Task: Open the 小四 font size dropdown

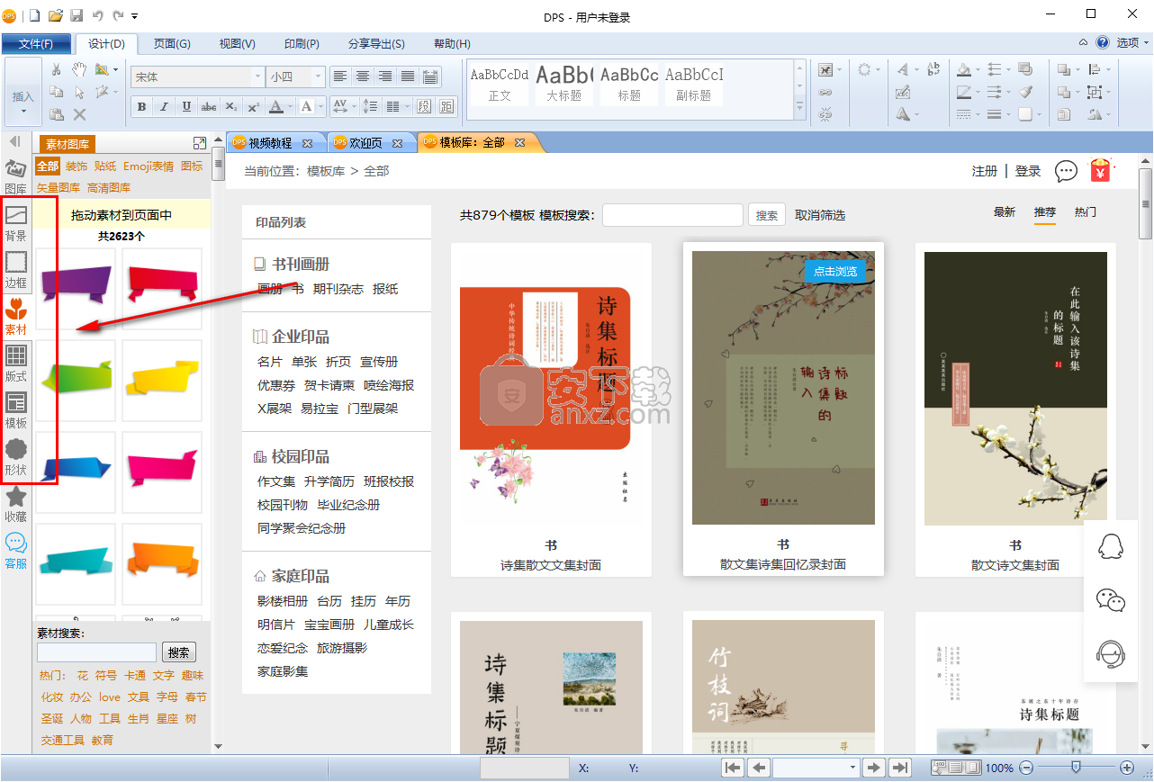Action: click(318, 77)
